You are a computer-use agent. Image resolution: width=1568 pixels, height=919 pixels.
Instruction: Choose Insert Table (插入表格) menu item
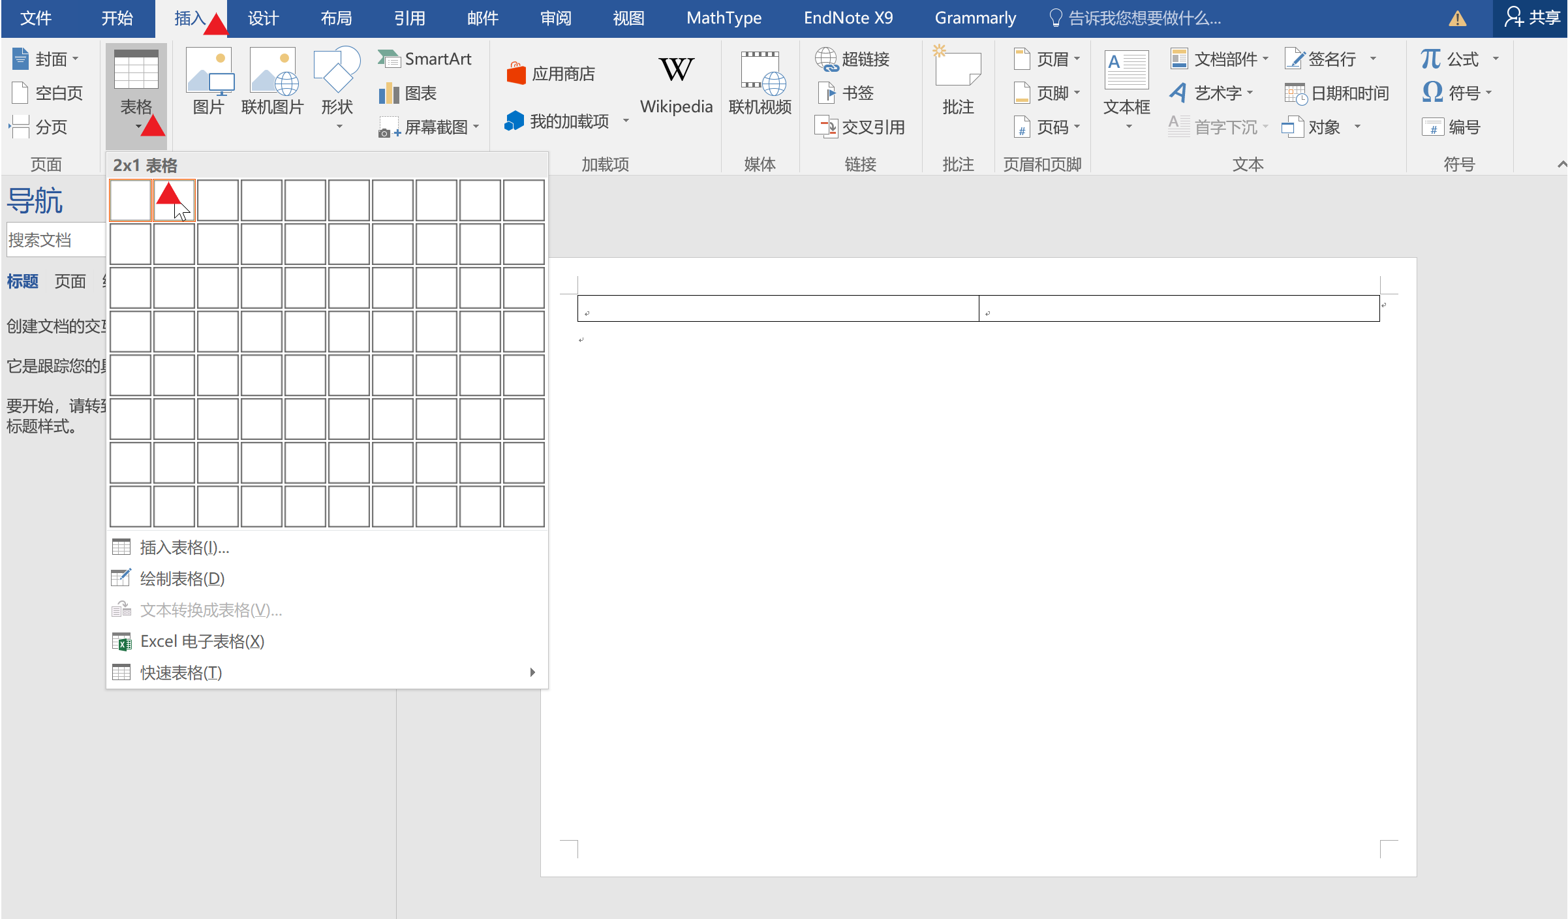point(328,547)
